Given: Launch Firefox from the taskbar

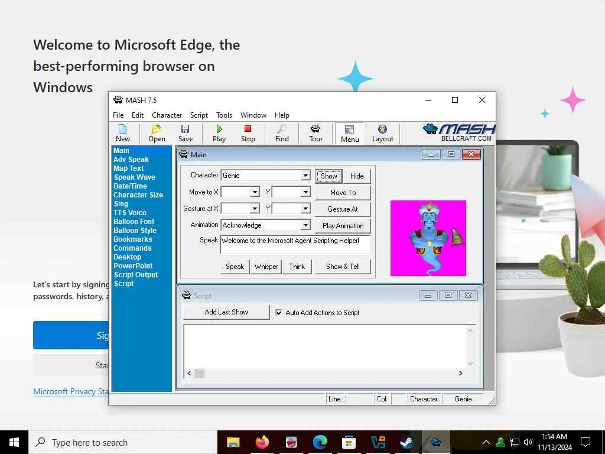Looking at the screenshot, I should pyautogui.click(x=262, y=442).
